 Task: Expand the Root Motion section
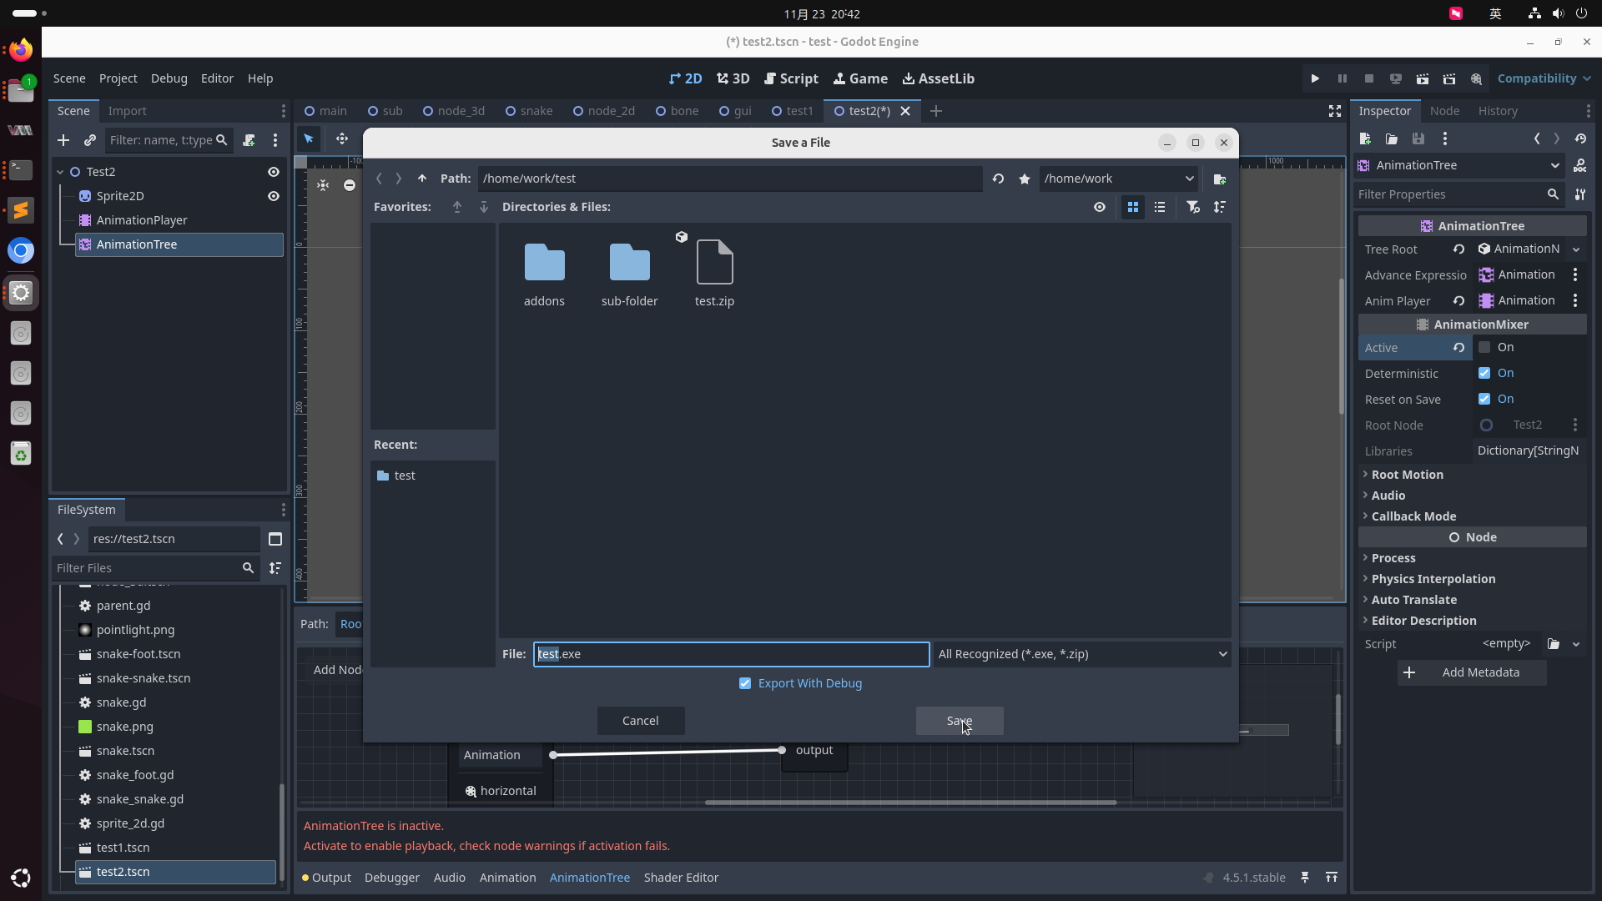(1407, 475)
